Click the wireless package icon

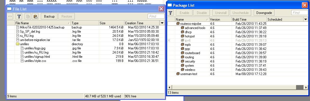point(183,69)
